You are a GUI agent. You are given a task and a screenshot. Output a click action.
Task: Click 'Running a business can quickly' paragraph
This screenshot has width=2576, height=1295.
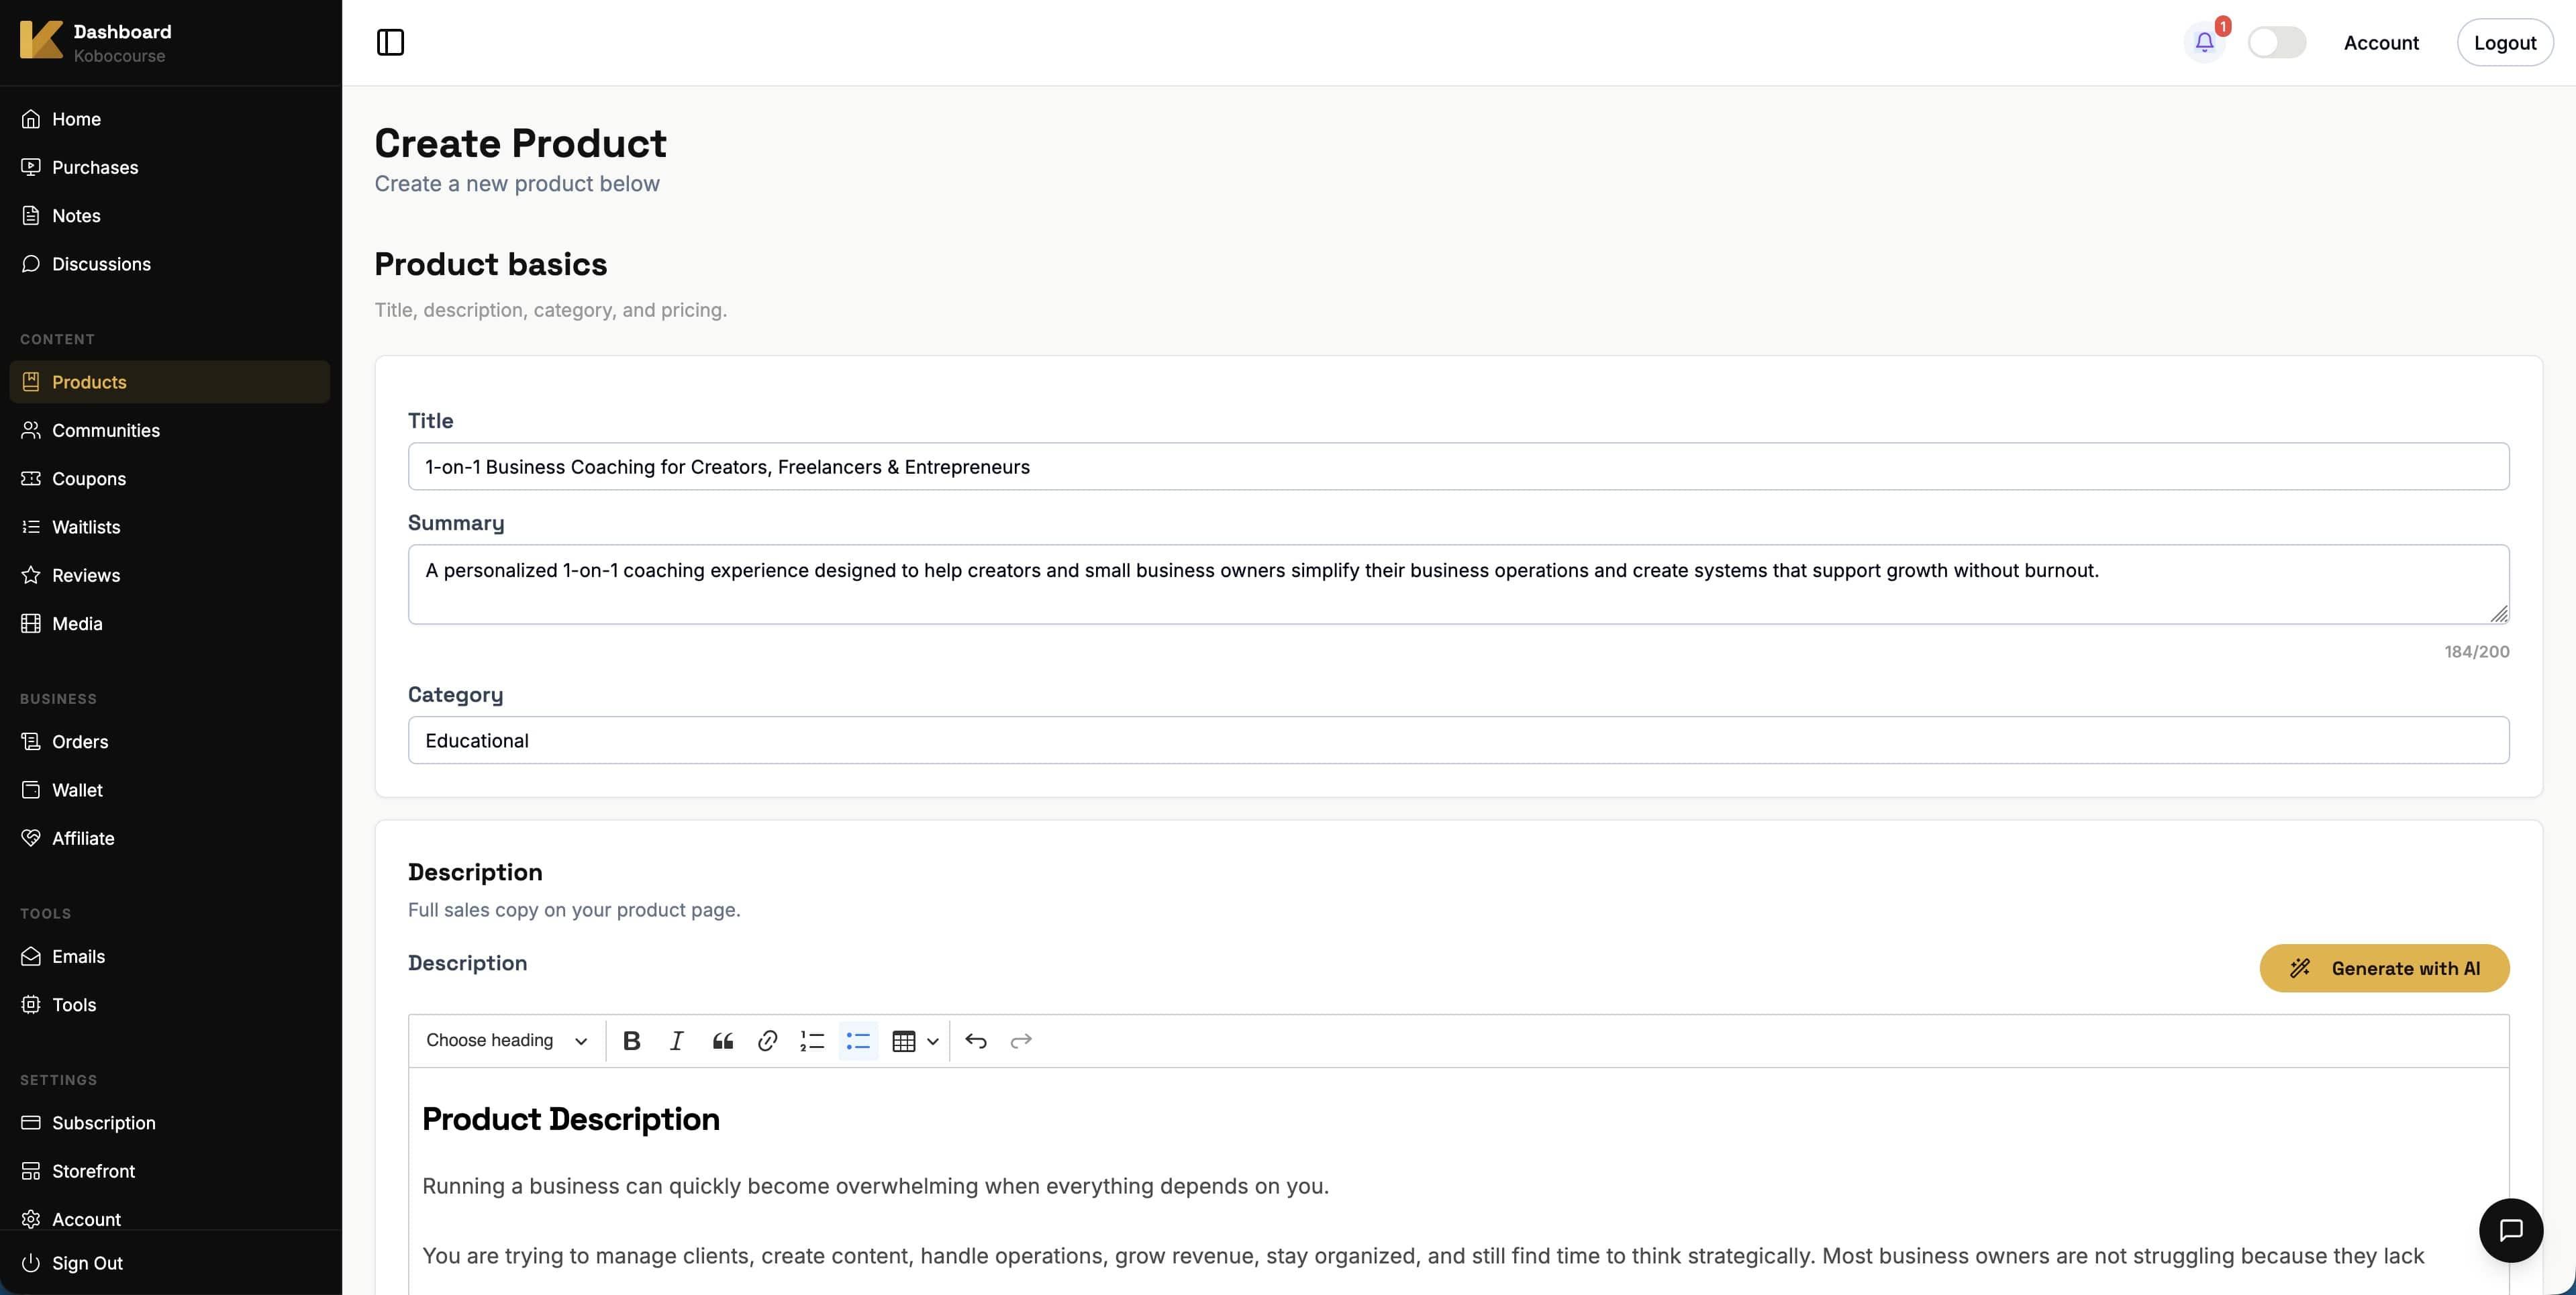[x=875, y=1187]
